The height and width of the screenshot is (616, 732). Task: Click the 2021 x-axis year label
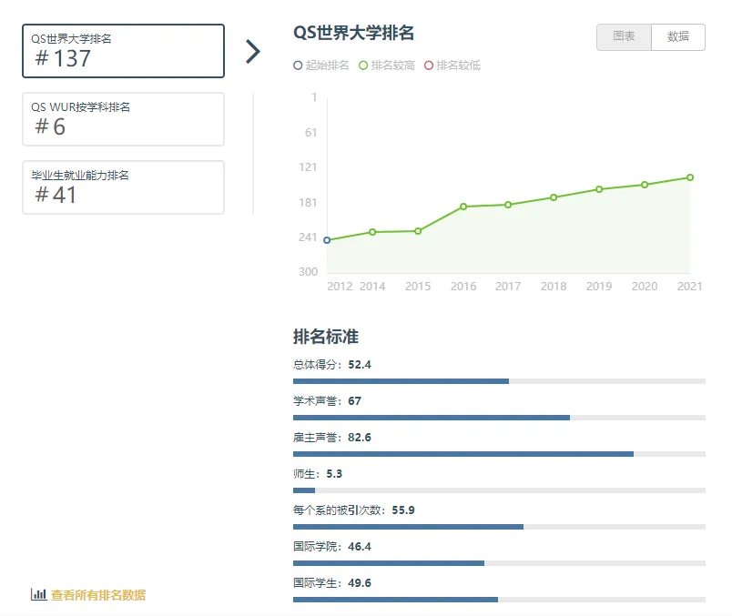coord(689,286)
